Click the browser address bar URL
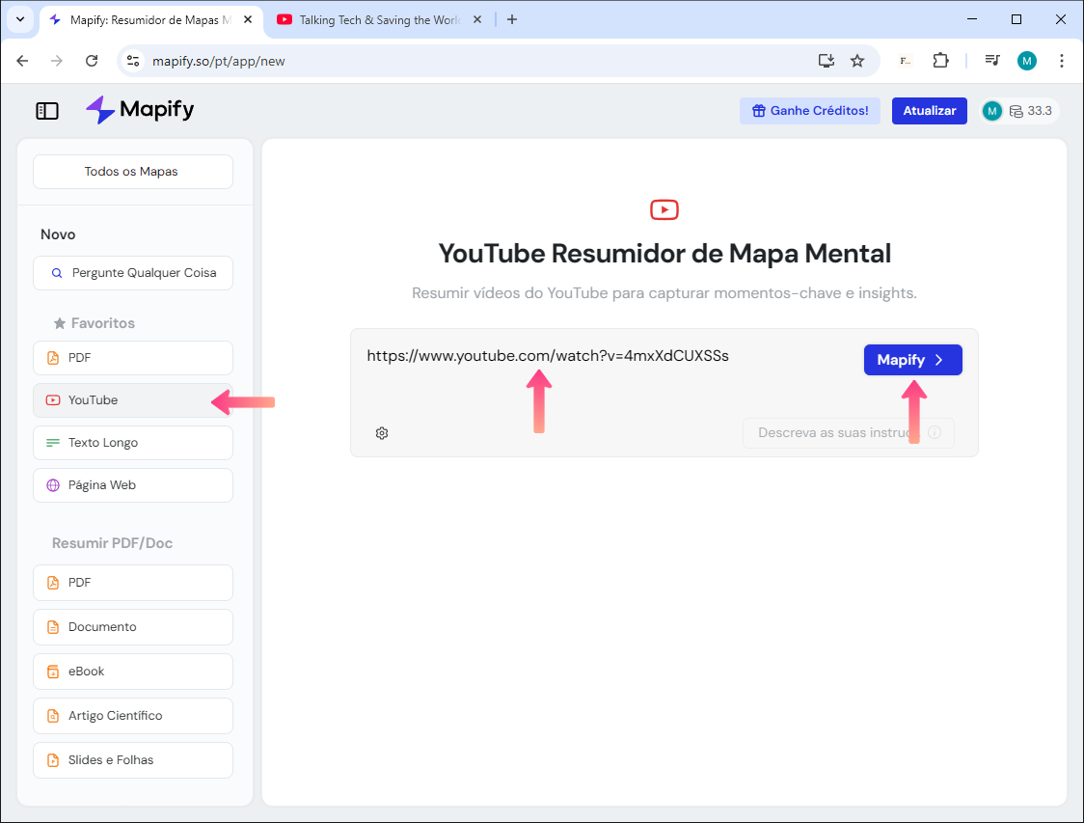The width and height of the screenshot is (1084, 823). (x=219, y=61)
